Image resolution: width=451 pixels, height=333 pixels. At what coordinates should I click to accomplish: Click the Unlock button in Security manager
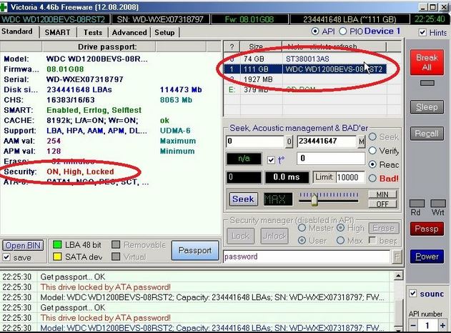[x=274, y=236]
